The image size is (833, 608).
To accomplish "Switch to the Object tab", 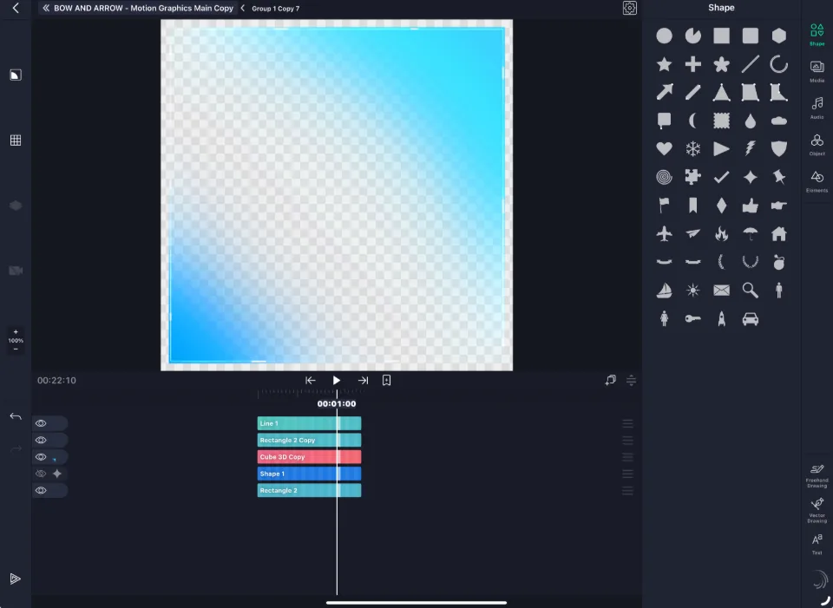I will pos(817,145).
